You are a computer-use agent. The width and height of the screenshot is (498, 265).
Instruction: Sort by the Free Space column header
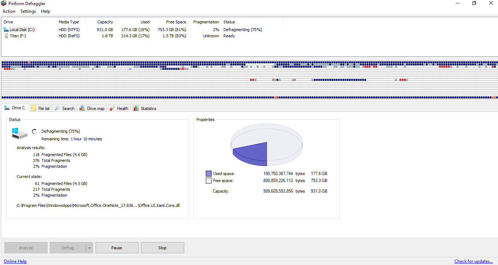point(170,22)
